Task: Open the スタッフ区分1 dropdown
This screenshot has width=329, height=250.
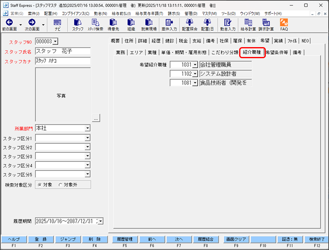Action: (x=87, y=138)
